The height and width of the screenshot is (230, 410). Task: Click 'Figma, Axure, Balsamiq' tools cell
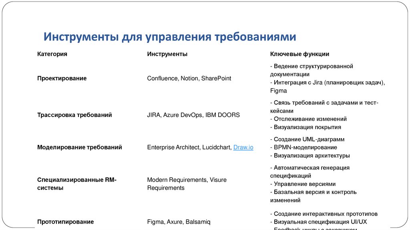click(x=179, y=222)
